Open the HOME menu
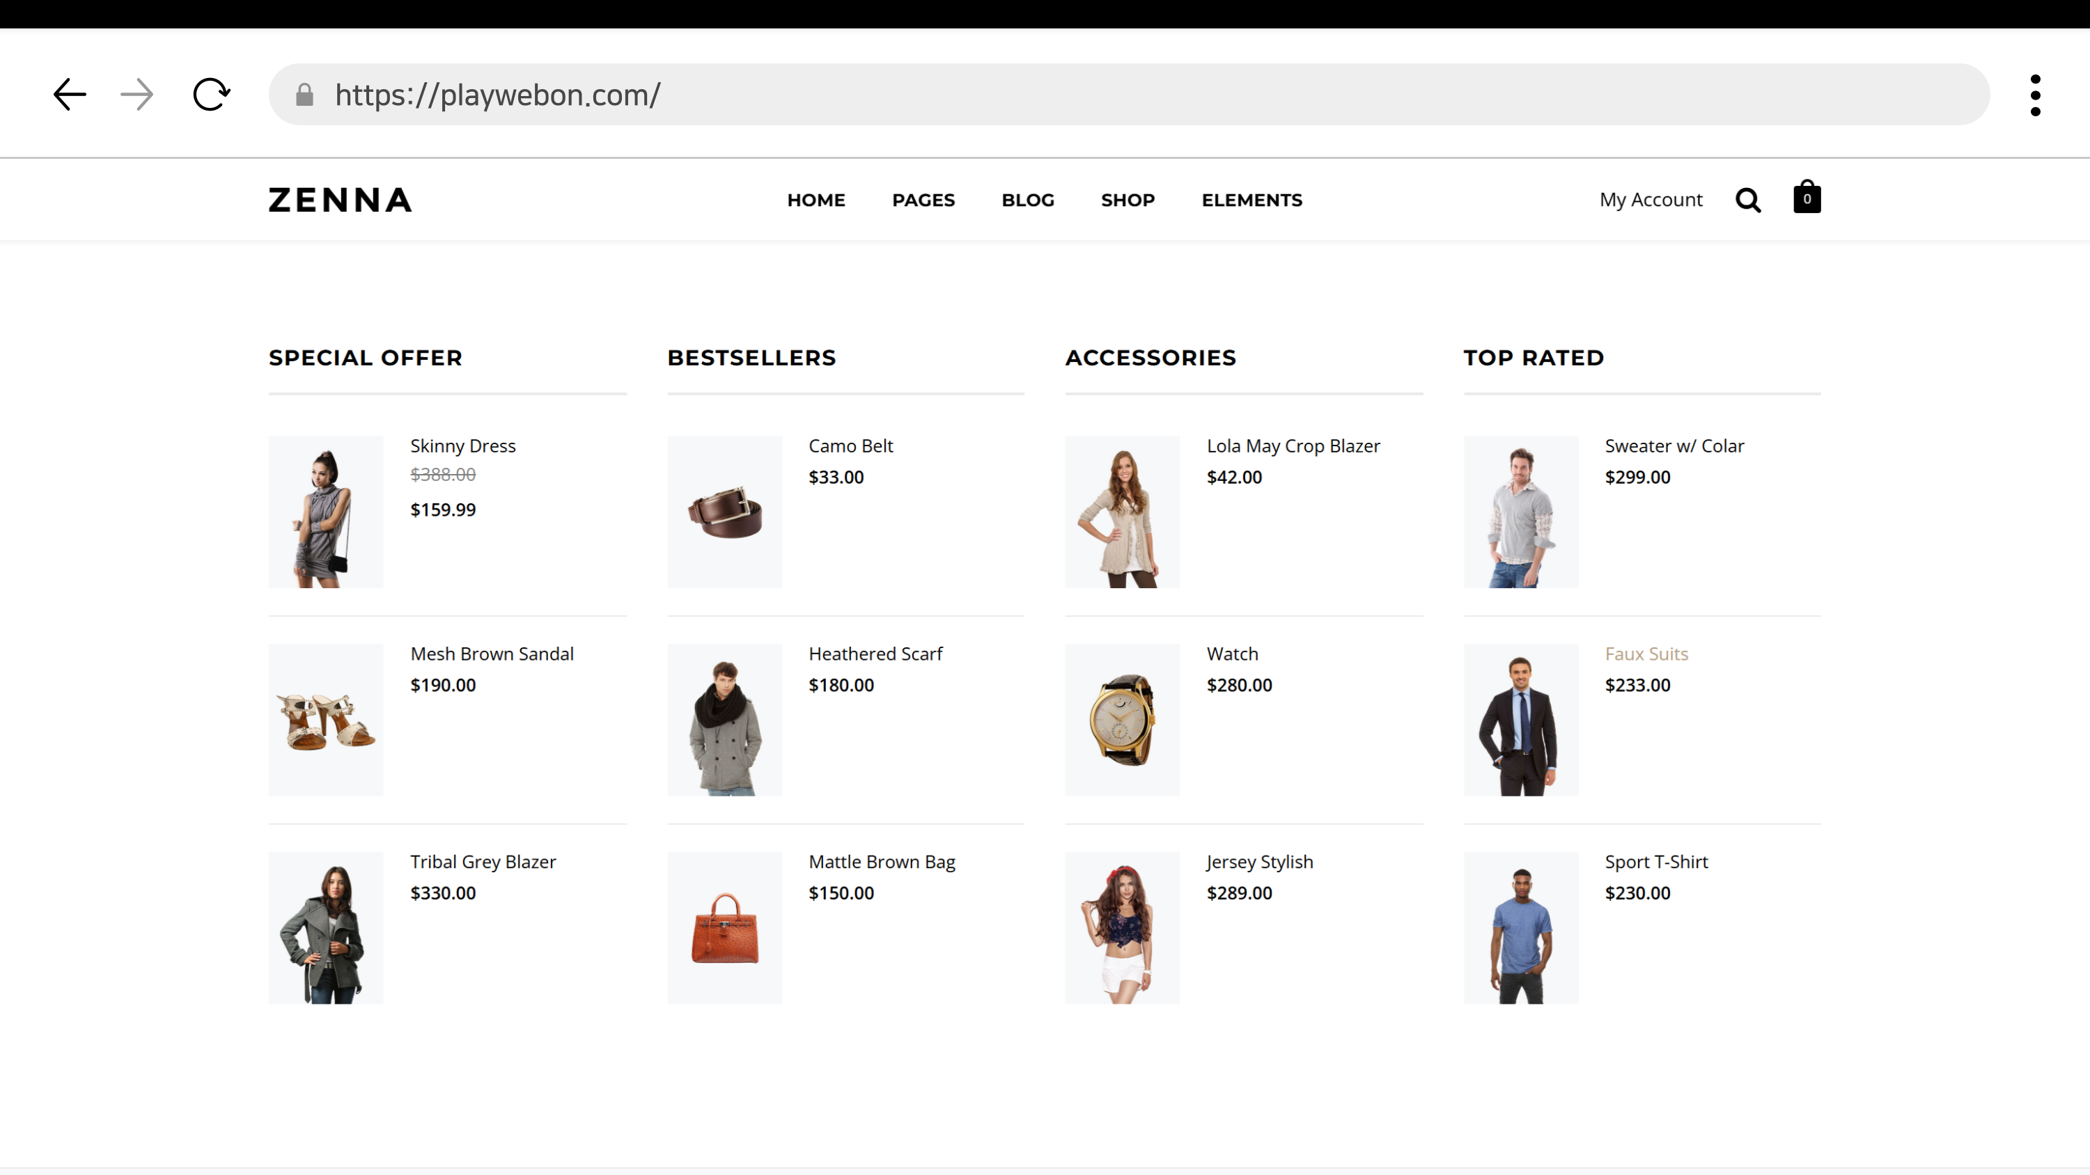 pyautogui.click(x=816, y=200)
